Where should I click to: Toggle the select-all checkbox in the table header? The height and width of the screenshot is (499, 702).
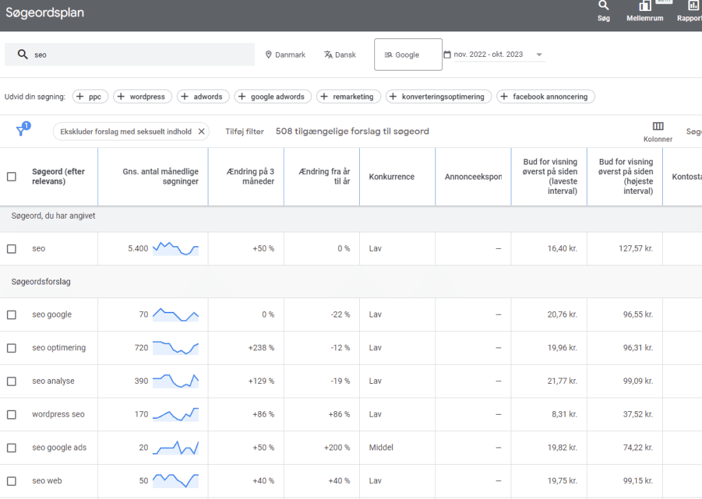(11, 176)
